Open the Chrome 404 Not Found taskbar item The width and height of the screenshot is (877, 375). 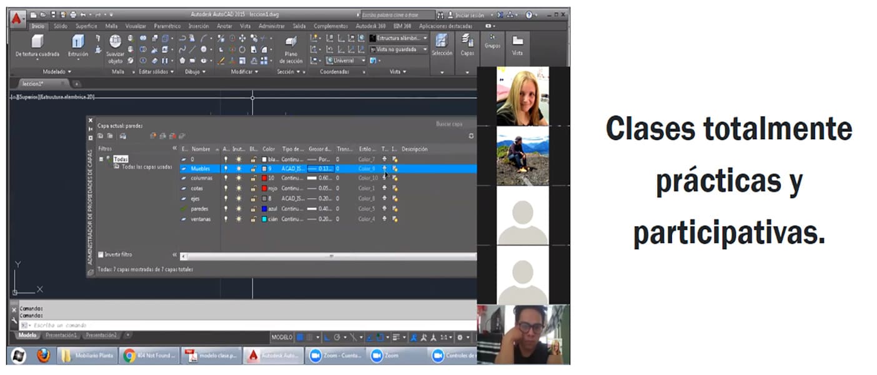pyautogui.click(x=149, y=356)
